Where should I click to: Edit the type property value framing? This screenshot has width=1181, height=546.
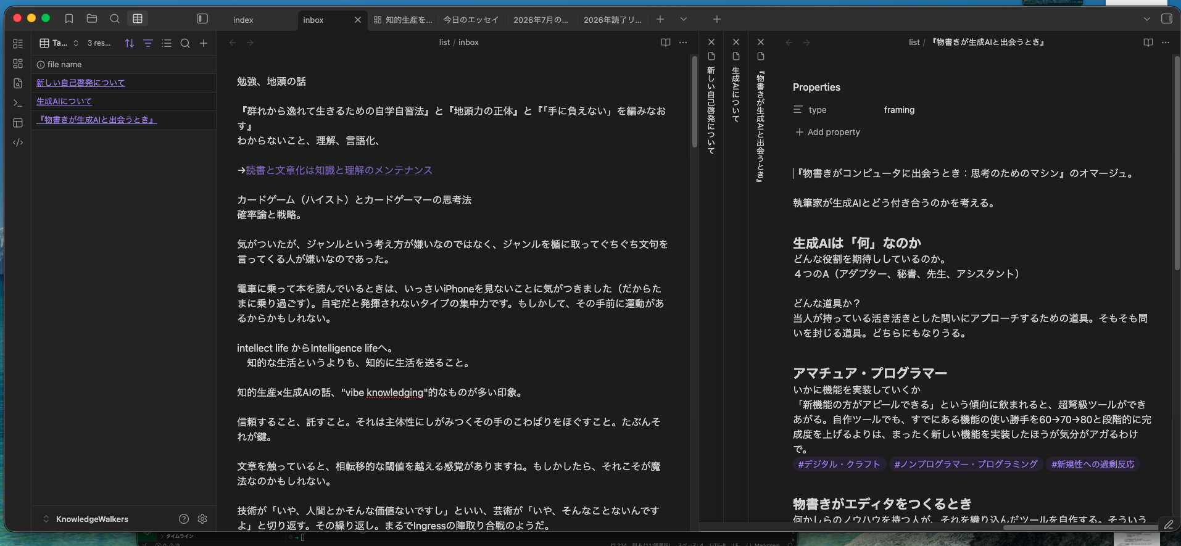(899, 110)
